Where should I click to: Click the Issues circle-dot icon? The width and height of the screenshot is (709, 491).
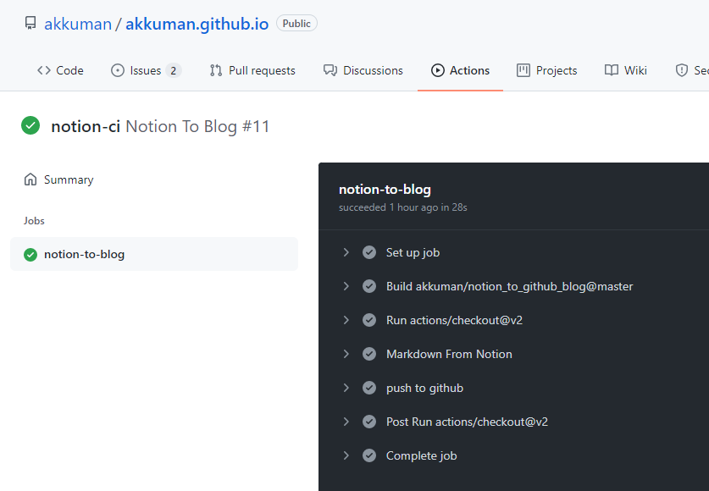click(118, 70)
